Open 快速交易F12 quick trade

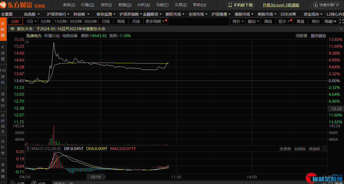pyautogui.click(x=327, y=5)
